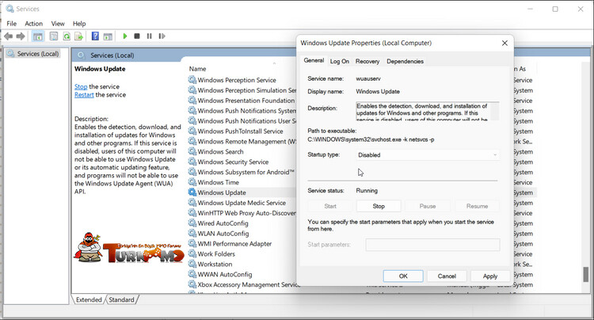Select Windows Update Medic Service row
The width and height of the screenshot is (594, 320).
pos(242,203)
